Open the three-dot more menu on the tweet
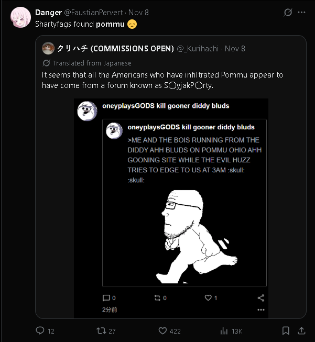Image resolution: width=315 pixels, height=342 pixels. 301,12
